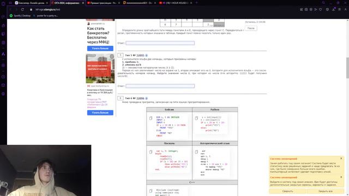Click the Пауза timer button
Viewport: 349px width, 196px height.
point(251,28)
